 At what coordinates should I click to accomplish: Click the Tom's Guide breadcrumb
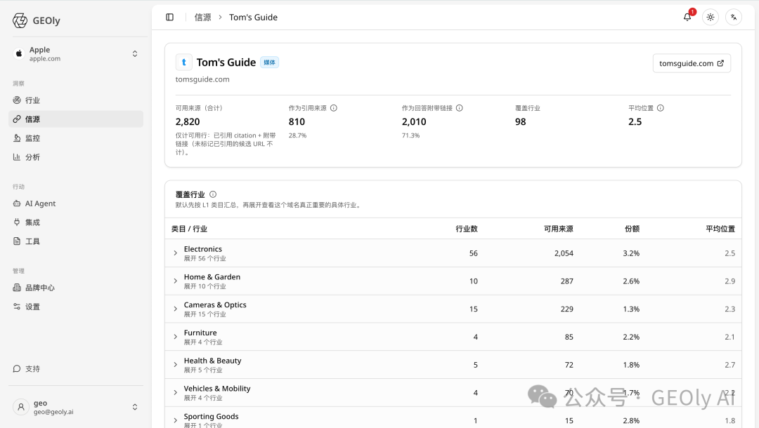point(253,18)
